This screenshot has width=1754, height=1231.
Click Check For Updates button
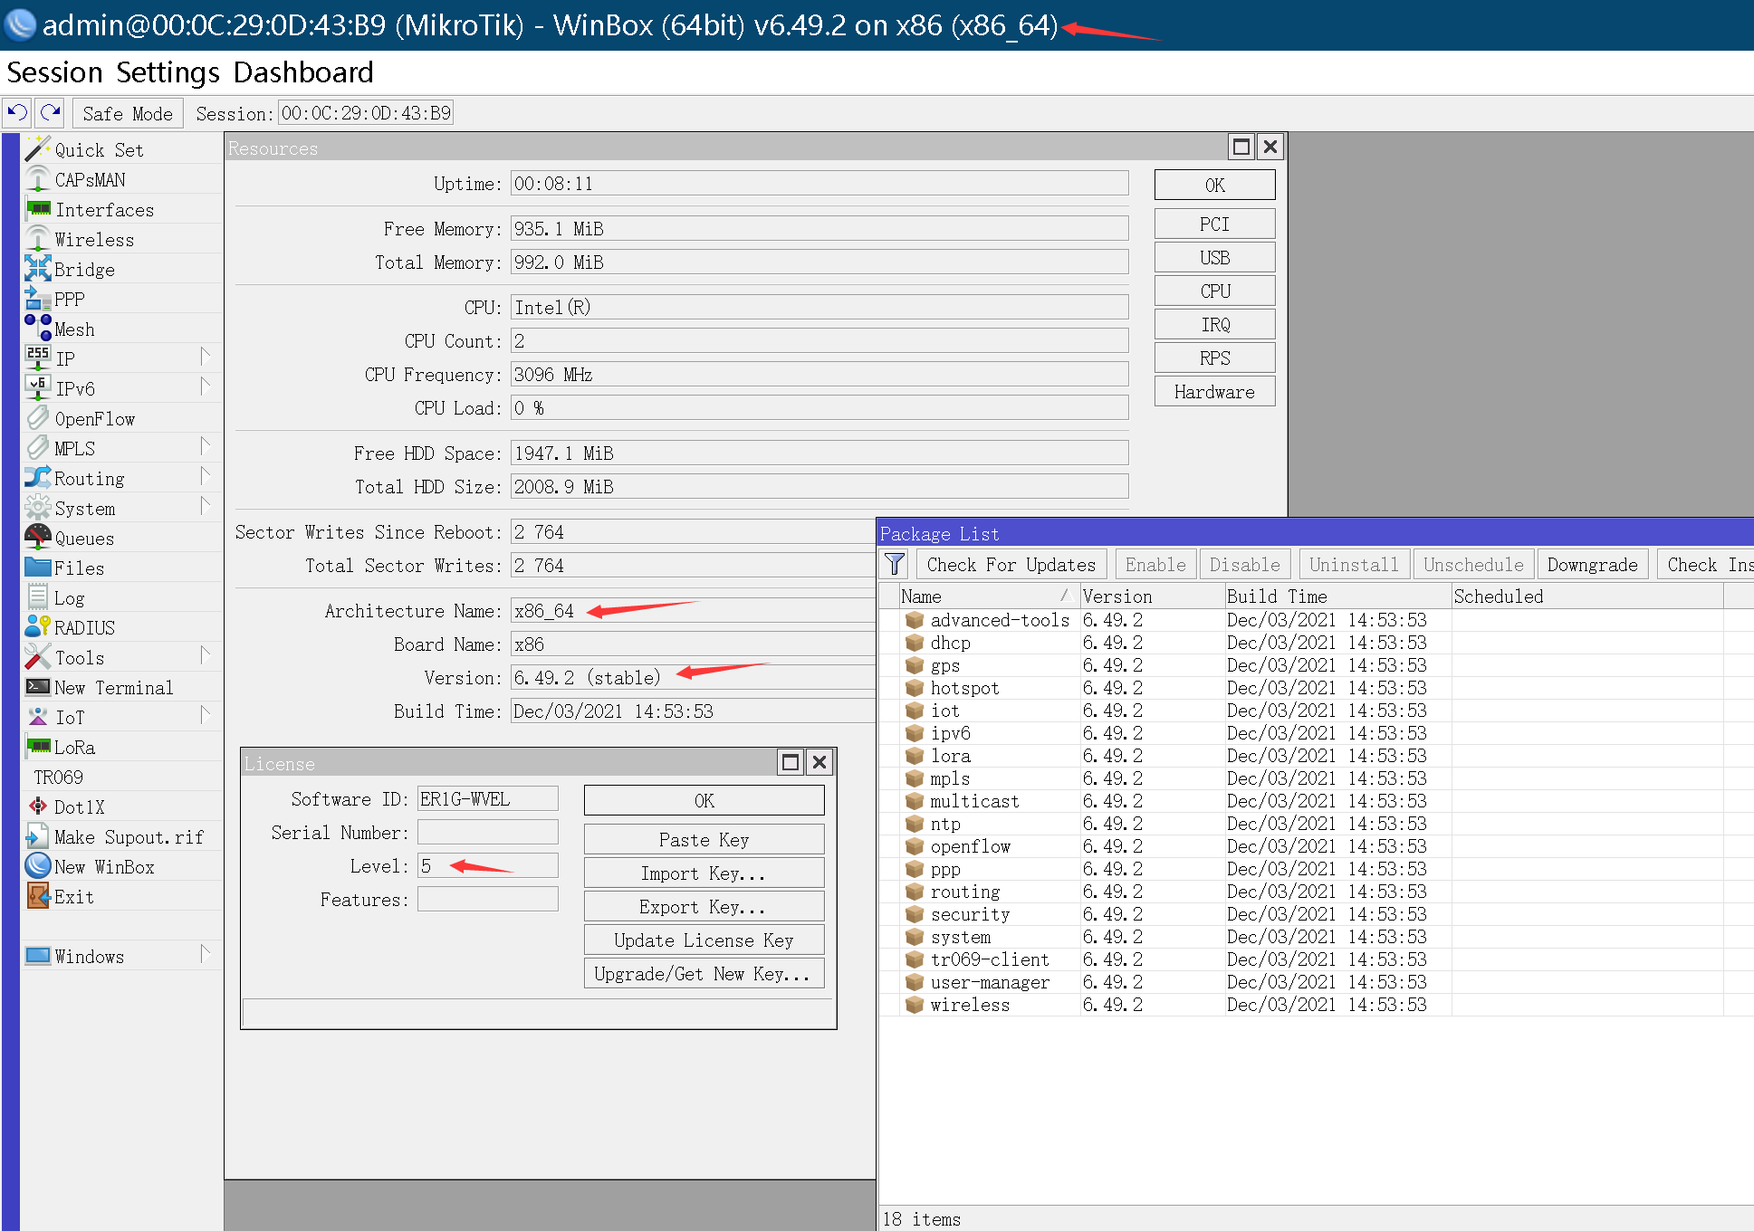click(x=1011, y=564)
